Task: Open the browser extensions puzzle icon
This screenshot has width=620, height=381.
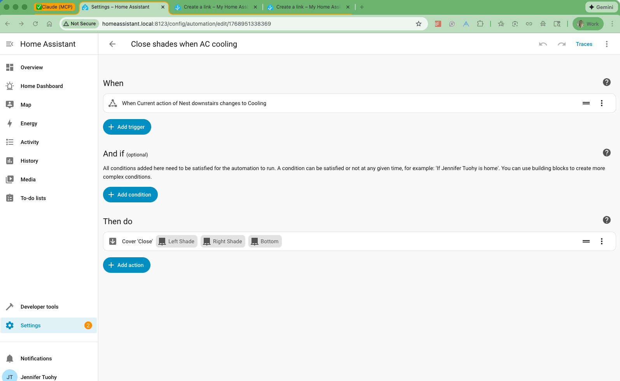Action: click(x=480, y=24)
